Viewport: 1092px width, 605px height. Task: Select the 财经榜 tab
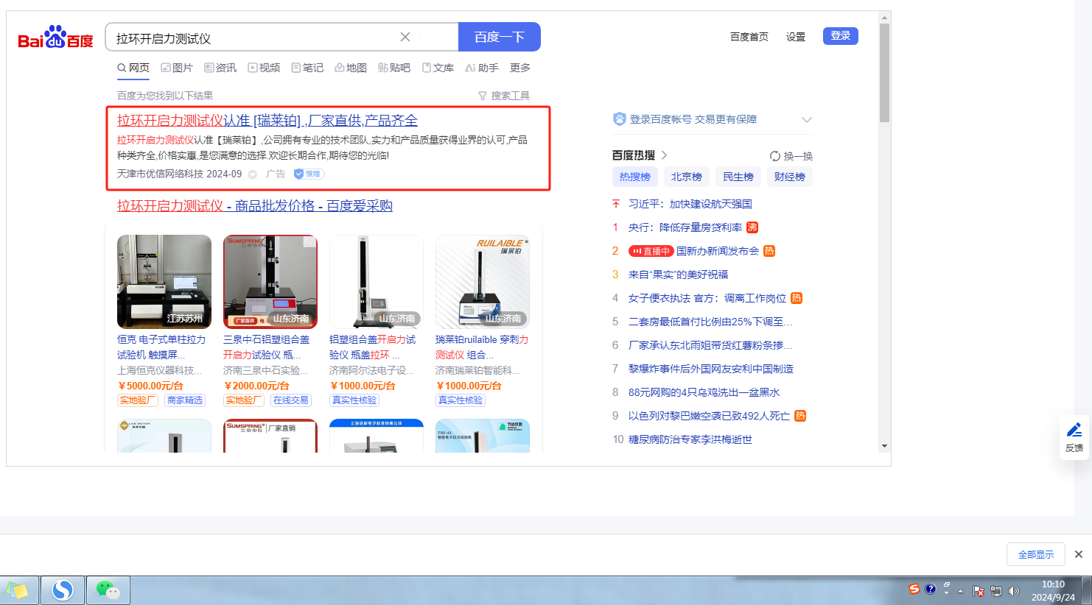790,177
